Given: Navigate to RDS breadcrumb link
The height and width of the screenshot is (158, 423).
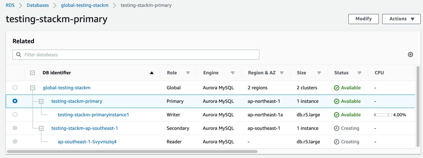Looking at the screenshot, I should point(10,5).
